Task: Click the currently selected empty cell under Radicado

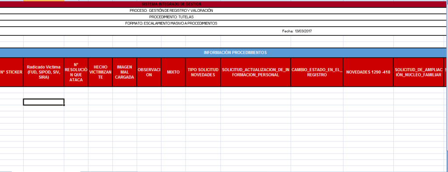Action: click(x=44, y=102)
